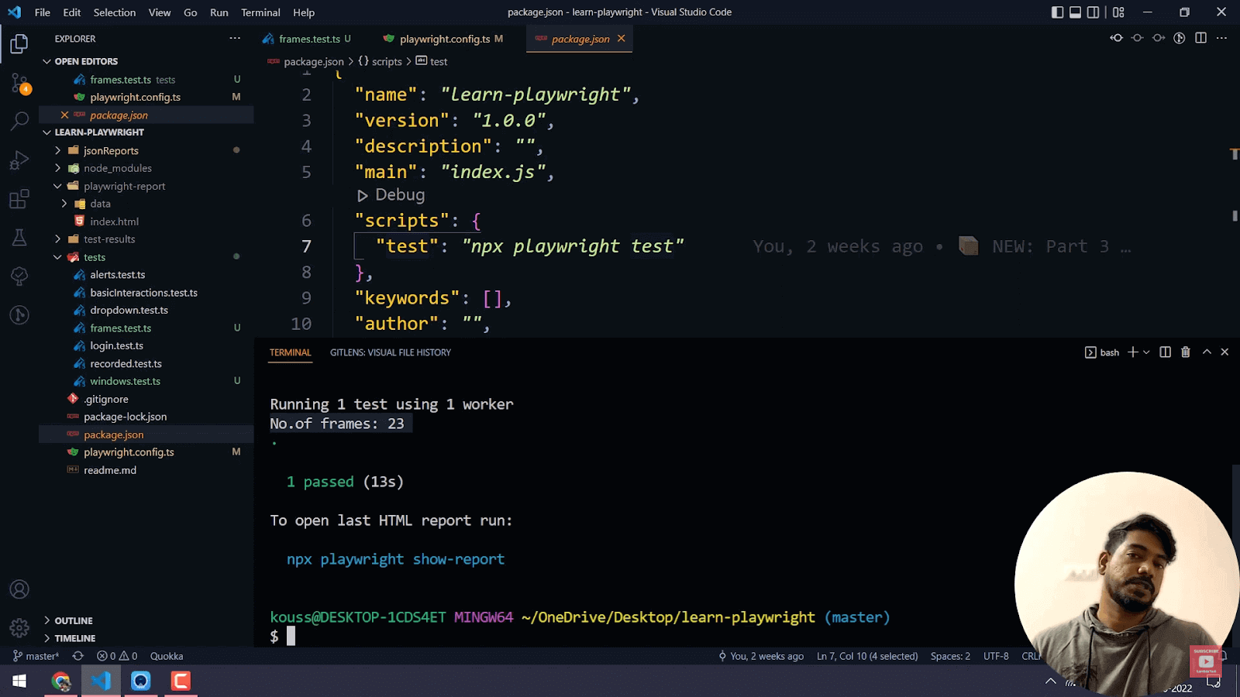Split the terminal panel
Viewport: 1240px width, 697px height.
tap(1165, 352)
